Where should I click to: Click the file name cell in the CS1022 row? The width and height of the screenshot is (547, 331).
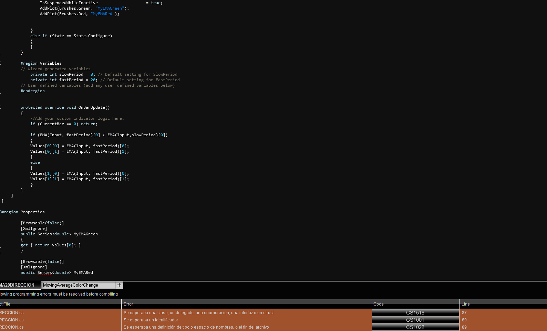61,327
